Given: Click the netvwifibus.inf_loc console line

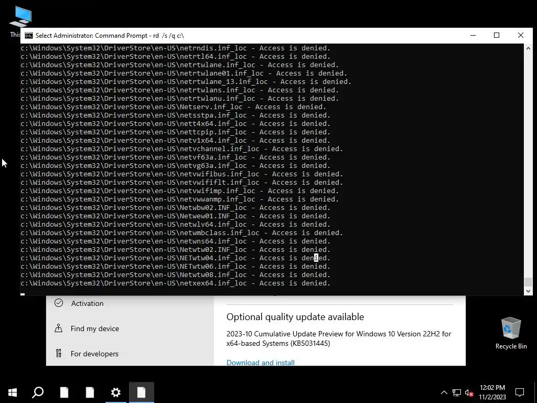Looking at the screenshot, I should [x=181, y=174].
